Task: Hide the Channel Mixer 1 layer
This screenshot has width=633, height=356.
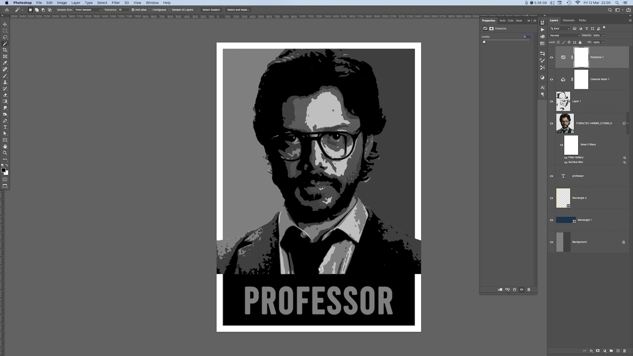Action: 551,80
